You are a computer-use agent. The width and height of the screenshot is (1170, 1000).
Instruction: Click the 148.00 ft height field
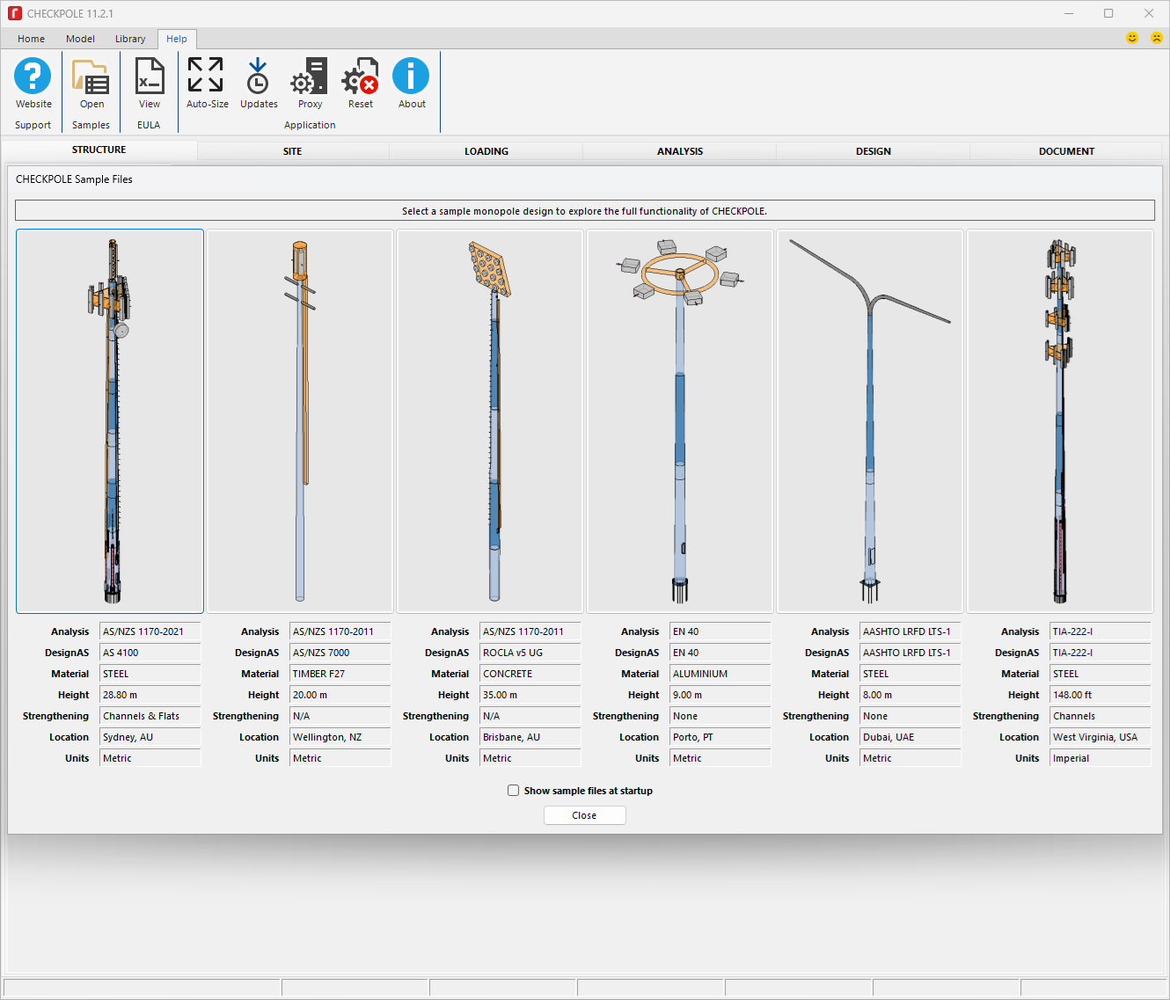pyautogui.click(x=1101, y=695)
